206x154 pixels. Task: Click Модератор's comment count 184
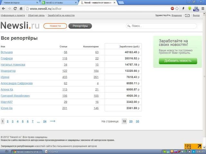point(96,71)
